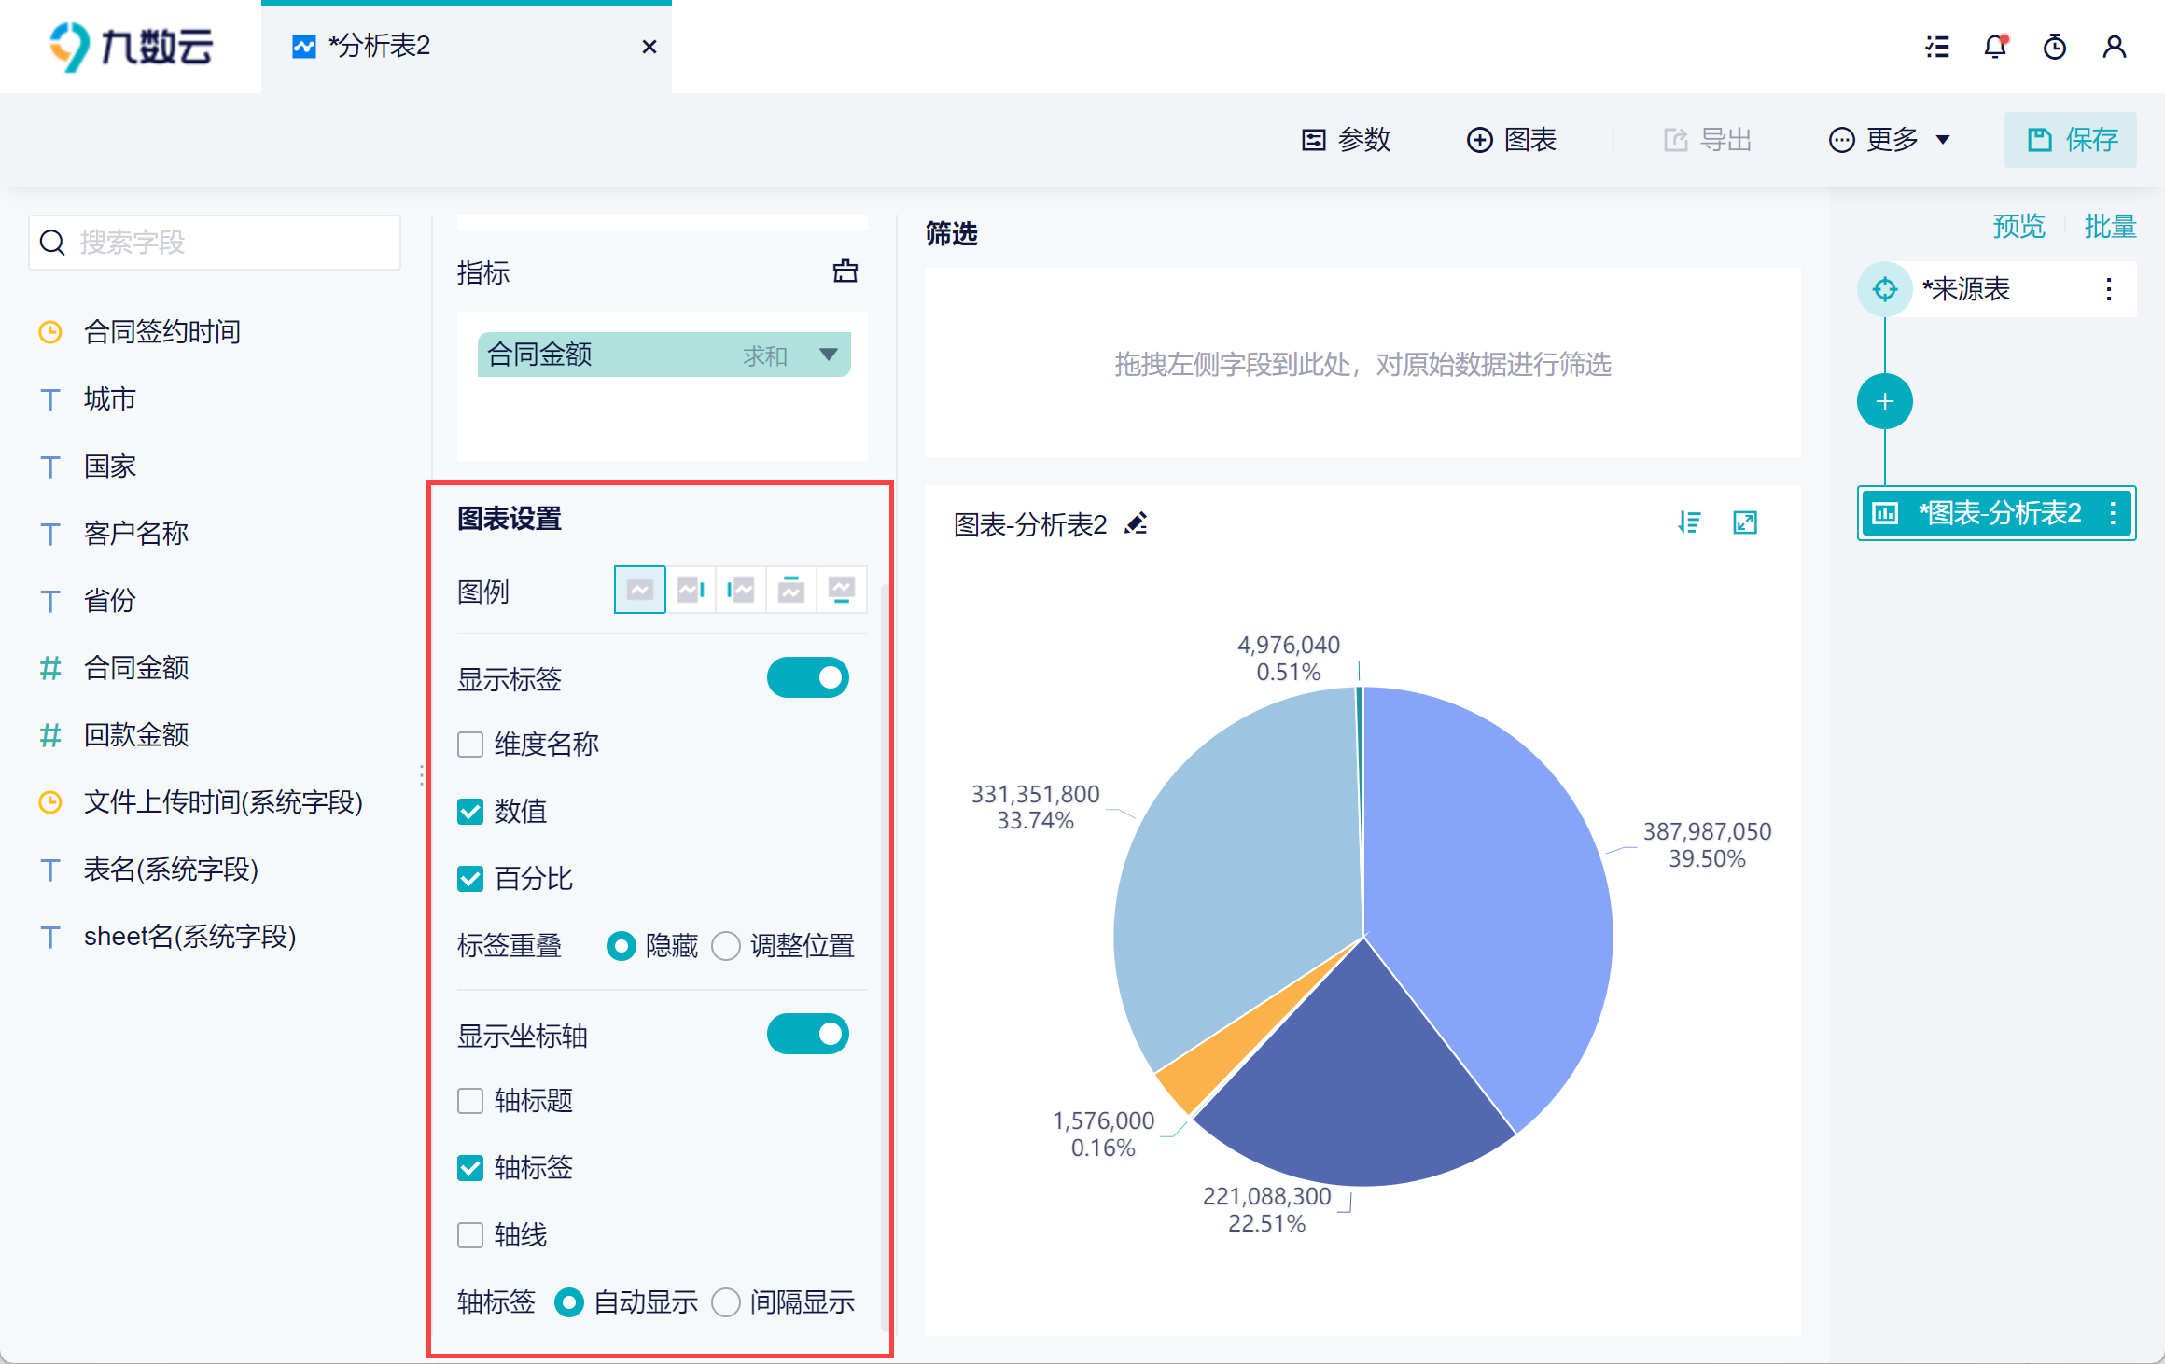Open the 合同金额 求和 dropdown arrow
The height and width of the screenshot is (1364, 2165).
[828, 355]
